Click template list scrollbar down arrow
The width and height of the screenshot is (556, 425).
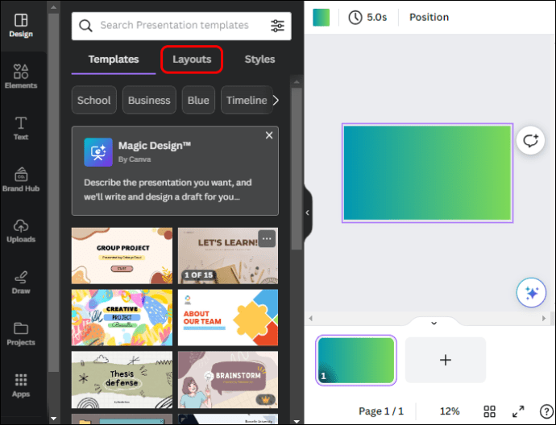pos(297,421)
